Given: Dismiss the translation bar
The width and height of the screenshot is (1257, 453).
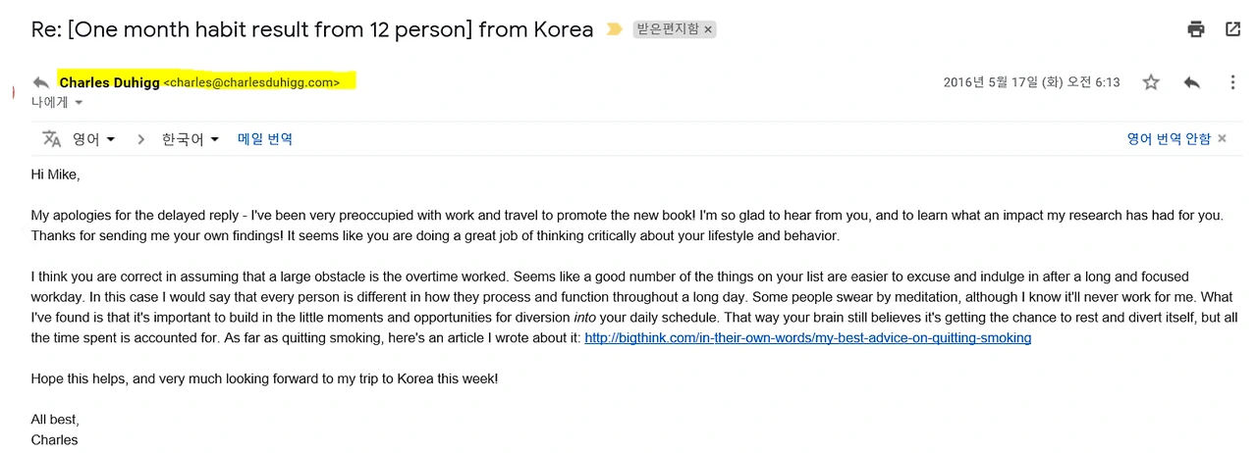Looking at the screenshot, I should [1222, 139].
